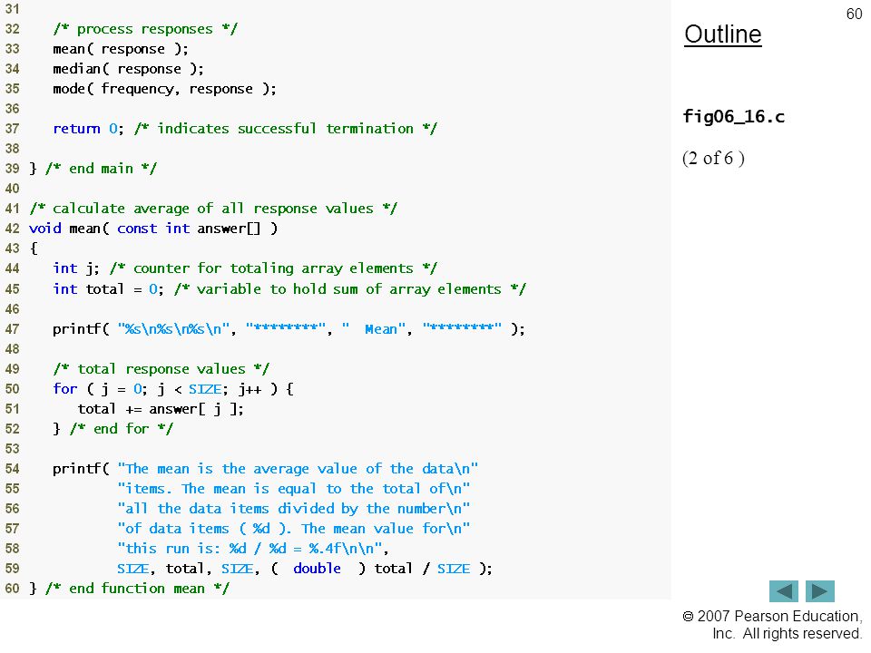
Task: Click line 35 mode( frequency, response ) call
Action: tap(164, 89)
